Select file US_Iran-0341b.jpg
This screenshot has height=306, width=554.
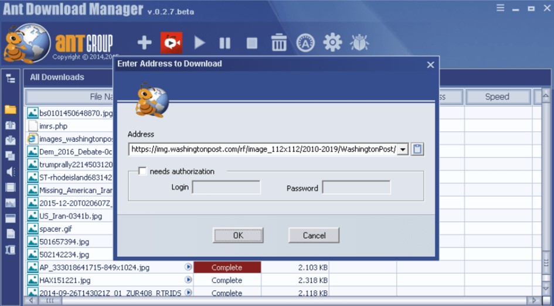[70, 216]
